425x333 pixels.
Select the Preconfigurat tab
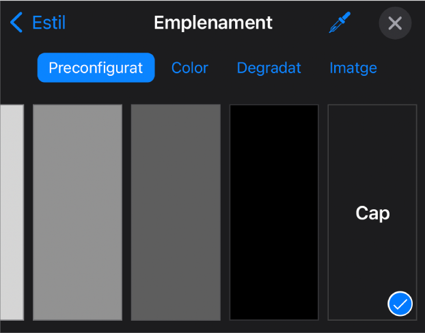point(96,68)
